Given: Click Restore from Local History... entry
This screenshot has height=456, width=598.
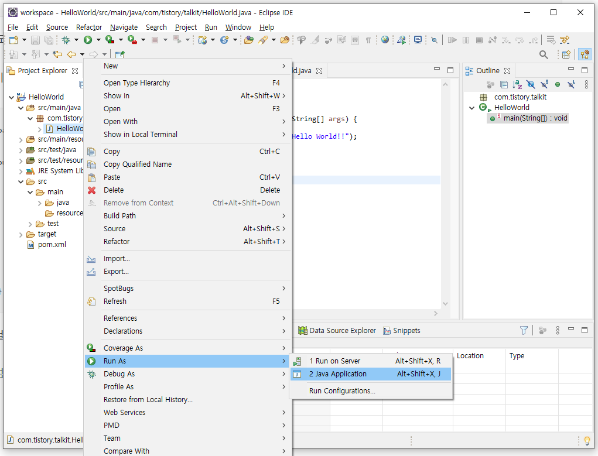Looking at the screenshot, I should click(x=187, y=400).
